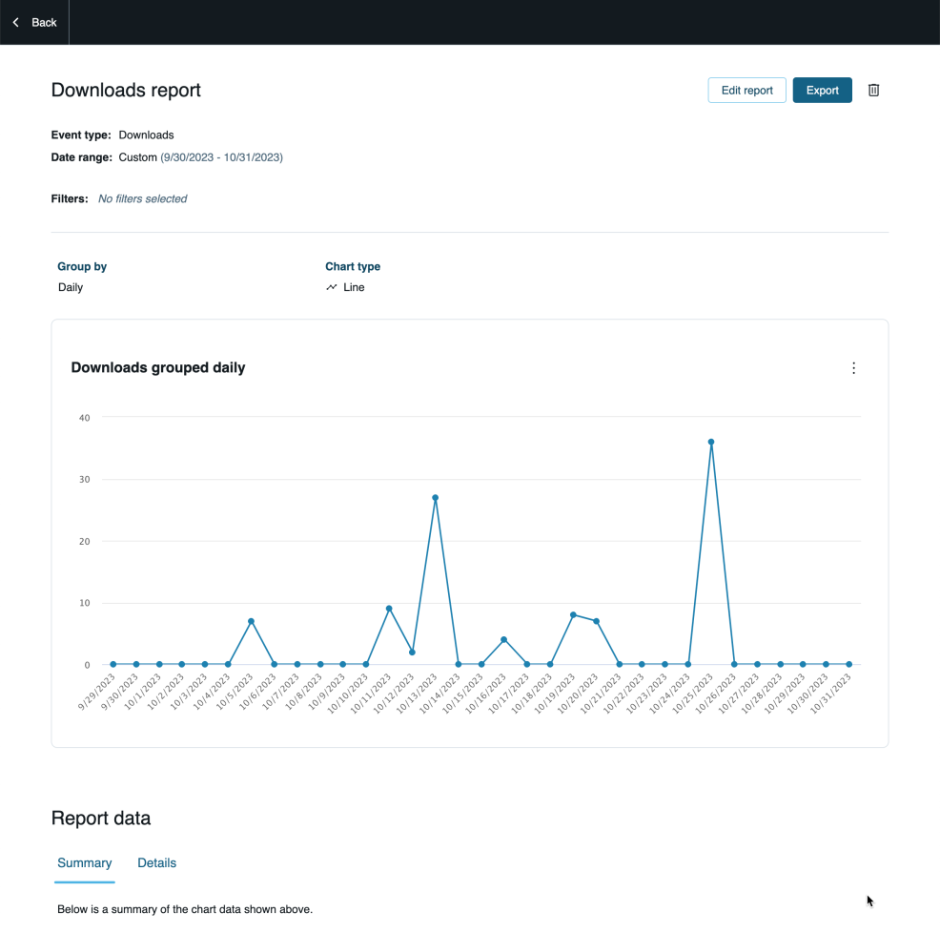This screenshot has width=940, height=933.
Task: Click the 10/13/2023 data point
Action: tap(436, 497)
